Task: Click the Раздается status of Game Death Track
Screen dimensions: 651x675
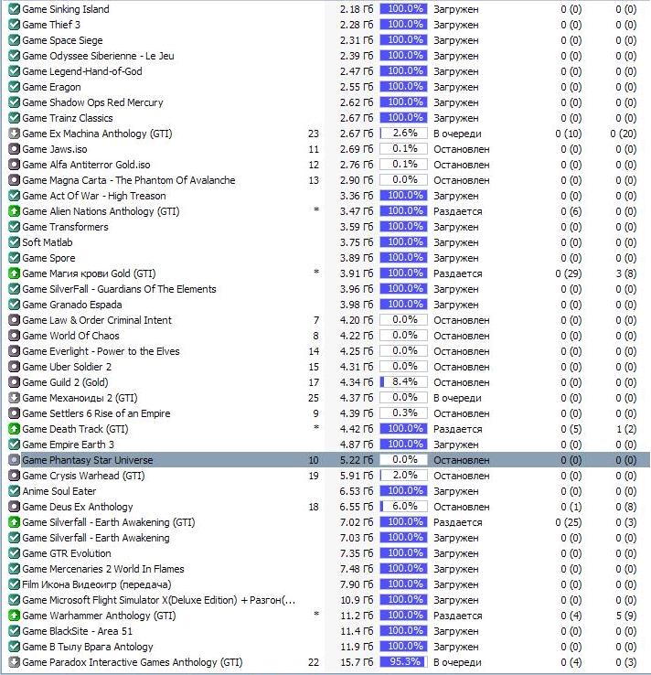Action: point(457,429)
